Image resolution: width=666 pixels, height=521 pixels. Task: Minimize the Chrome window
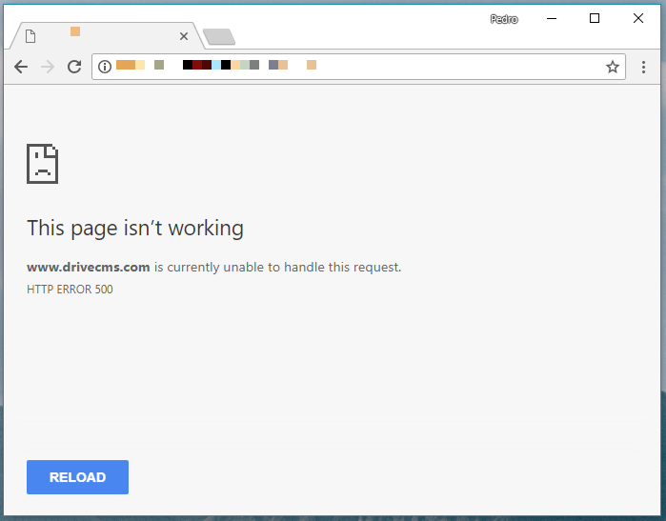(552, 19)
